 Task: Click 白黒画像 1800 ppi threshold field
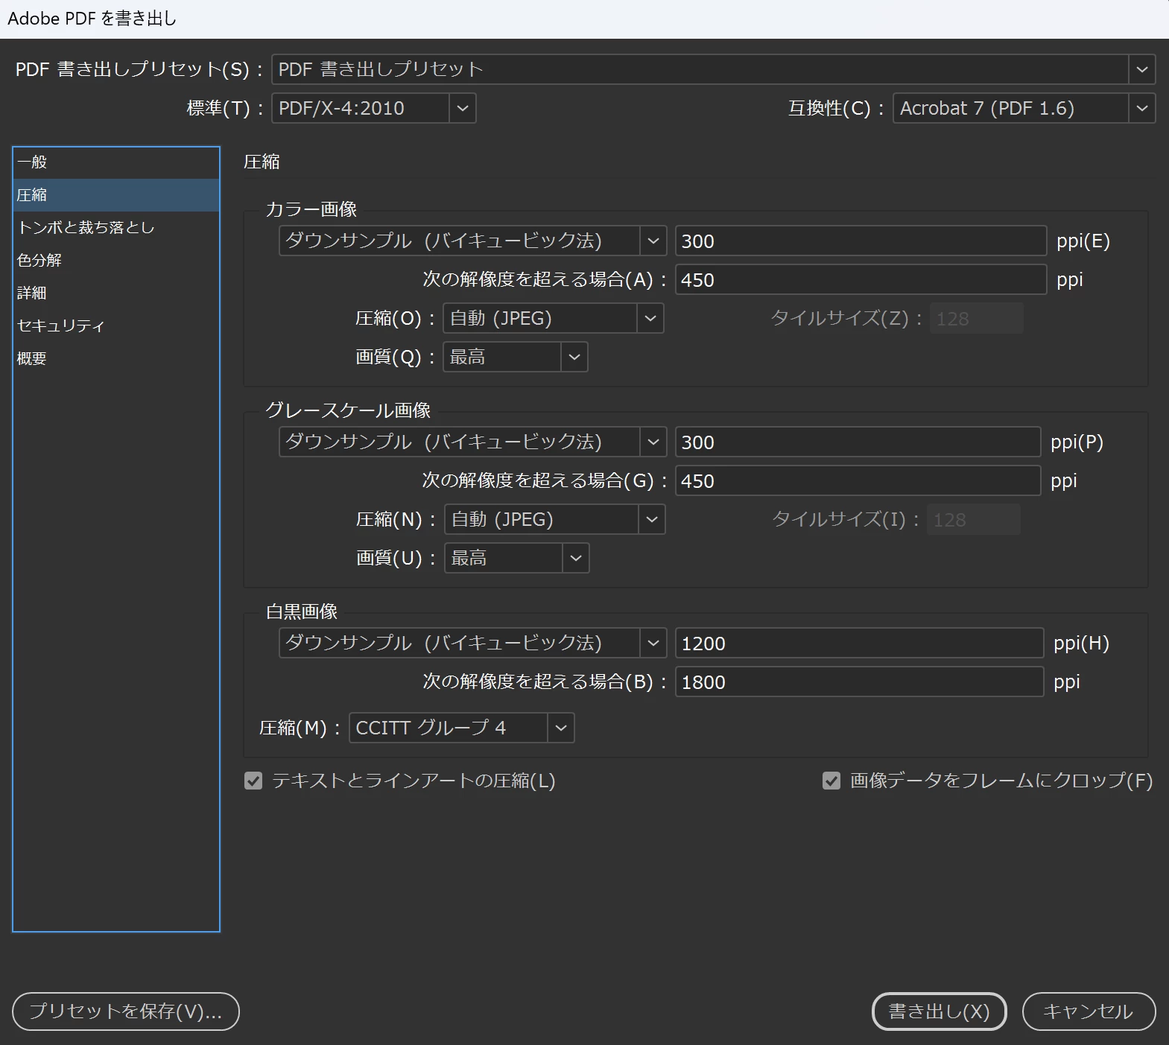pos(859,682)
